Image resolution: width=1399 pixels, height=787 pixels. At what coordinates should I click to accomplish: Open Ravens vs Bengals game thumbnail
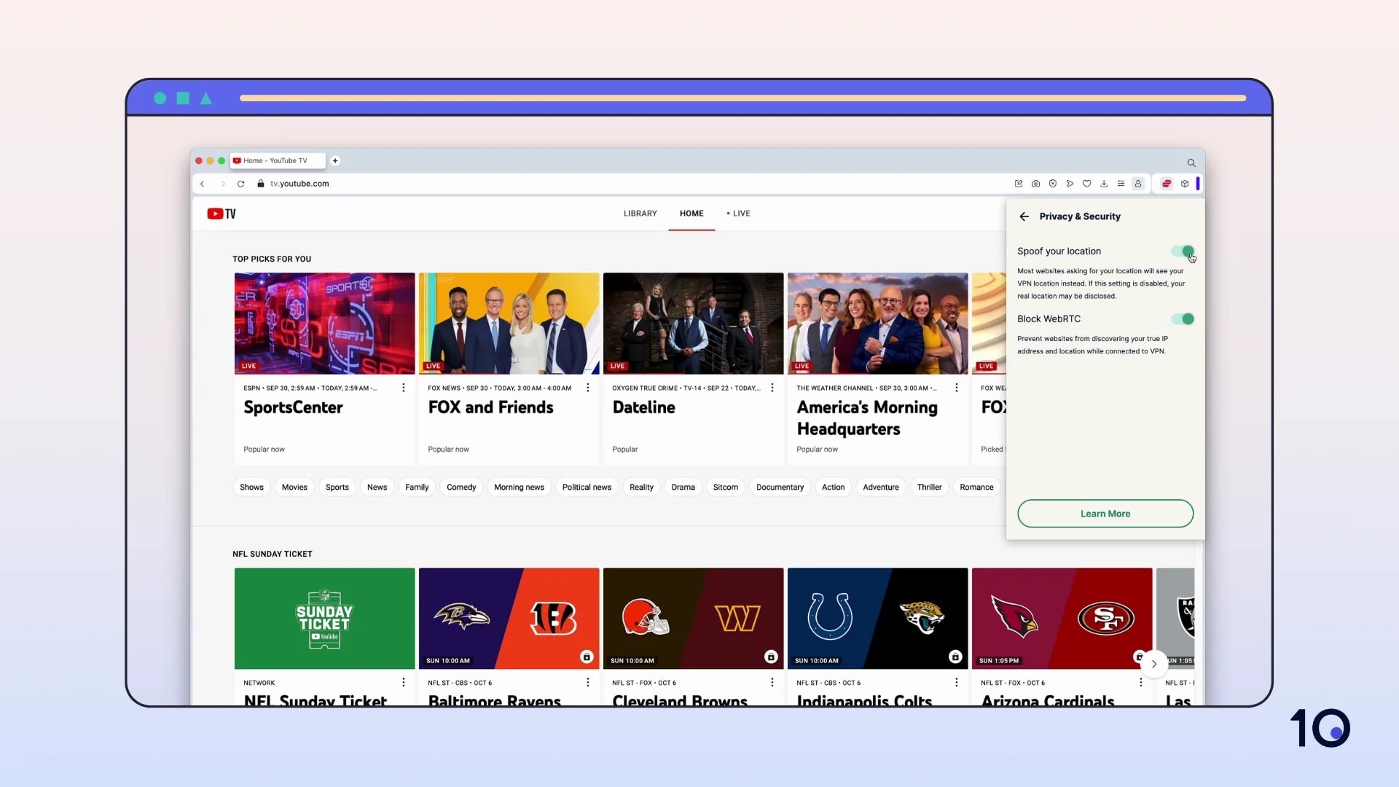pyautogui.click(x=509, y=618)
